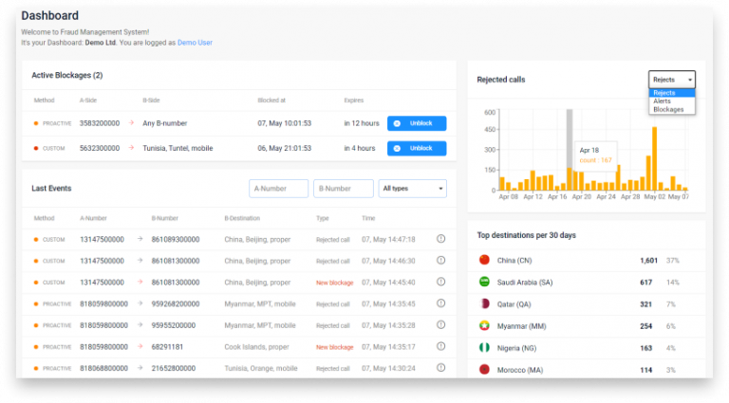
Task: Focus the B-Number filter field
Action: [343, 189]
